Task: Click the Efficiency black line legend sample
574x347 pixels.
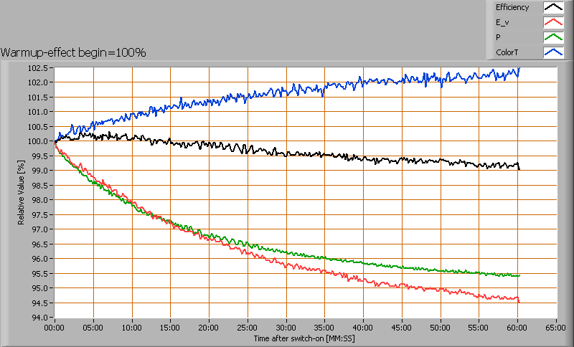Action: [553, 8]
